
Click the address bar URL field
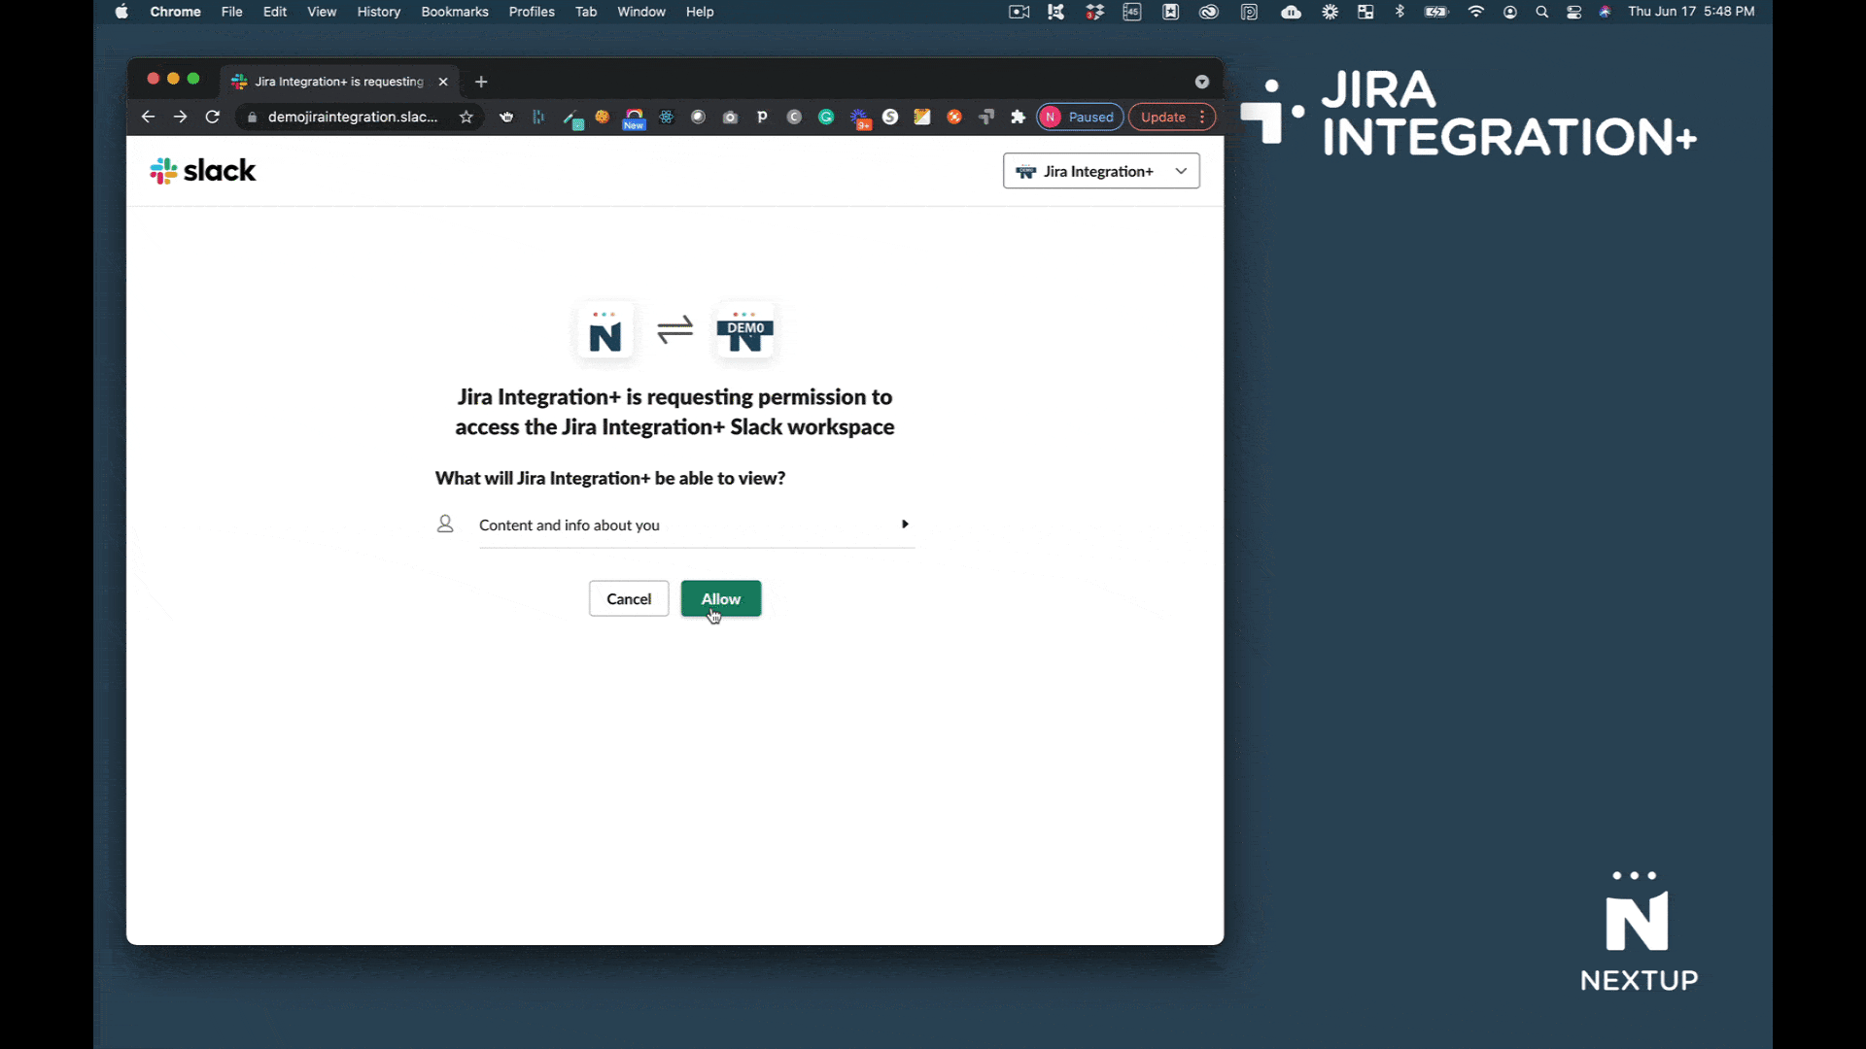pyautogui.click(x=352, y=117)
